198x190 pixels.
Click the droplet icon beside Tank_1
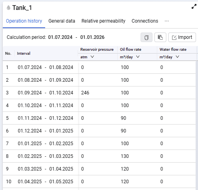(8, 8)
